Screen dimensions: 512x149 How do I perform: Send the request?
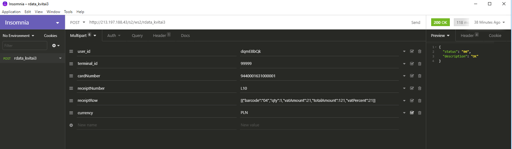(x=415, y=22)
